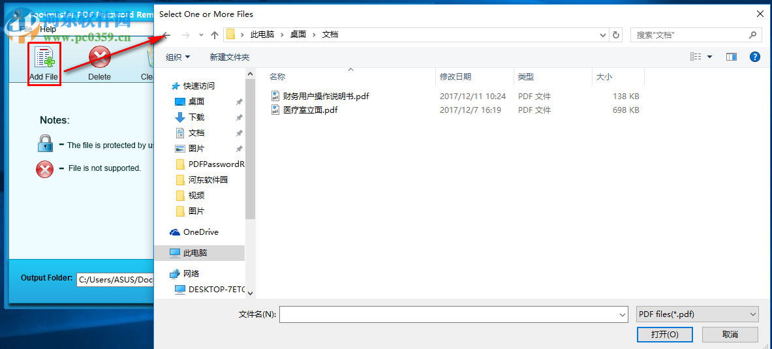Viewport: 772px width, 349px height.
Task: Click 新建文件夹 button
Action: [230, 57]
